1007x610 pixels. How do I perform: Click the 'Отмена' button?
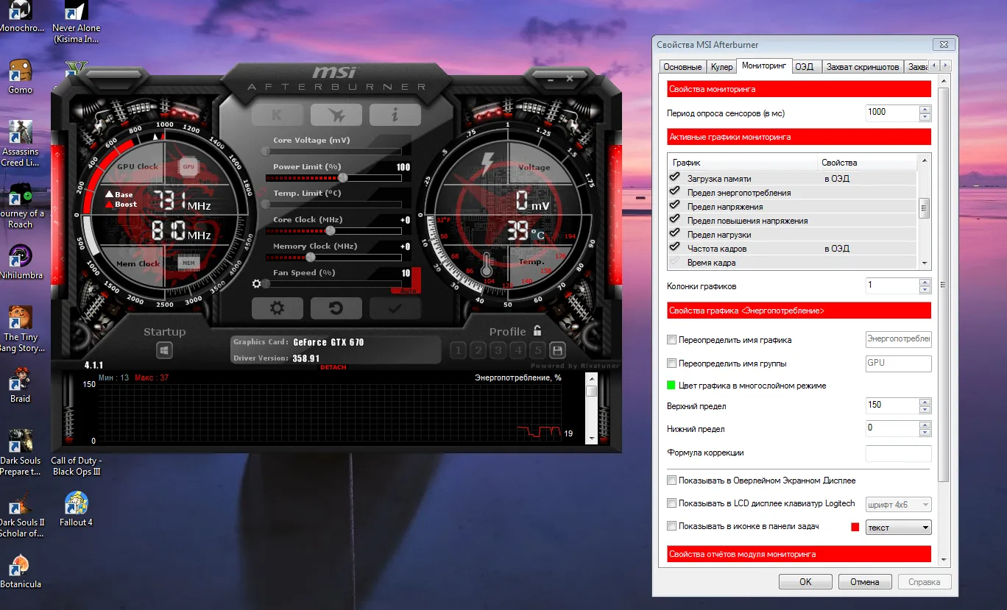[x=865, y=581]
